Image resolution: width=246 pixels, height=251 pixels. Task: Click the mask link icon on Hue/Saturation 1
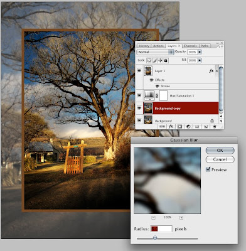[x=157, y=96]
